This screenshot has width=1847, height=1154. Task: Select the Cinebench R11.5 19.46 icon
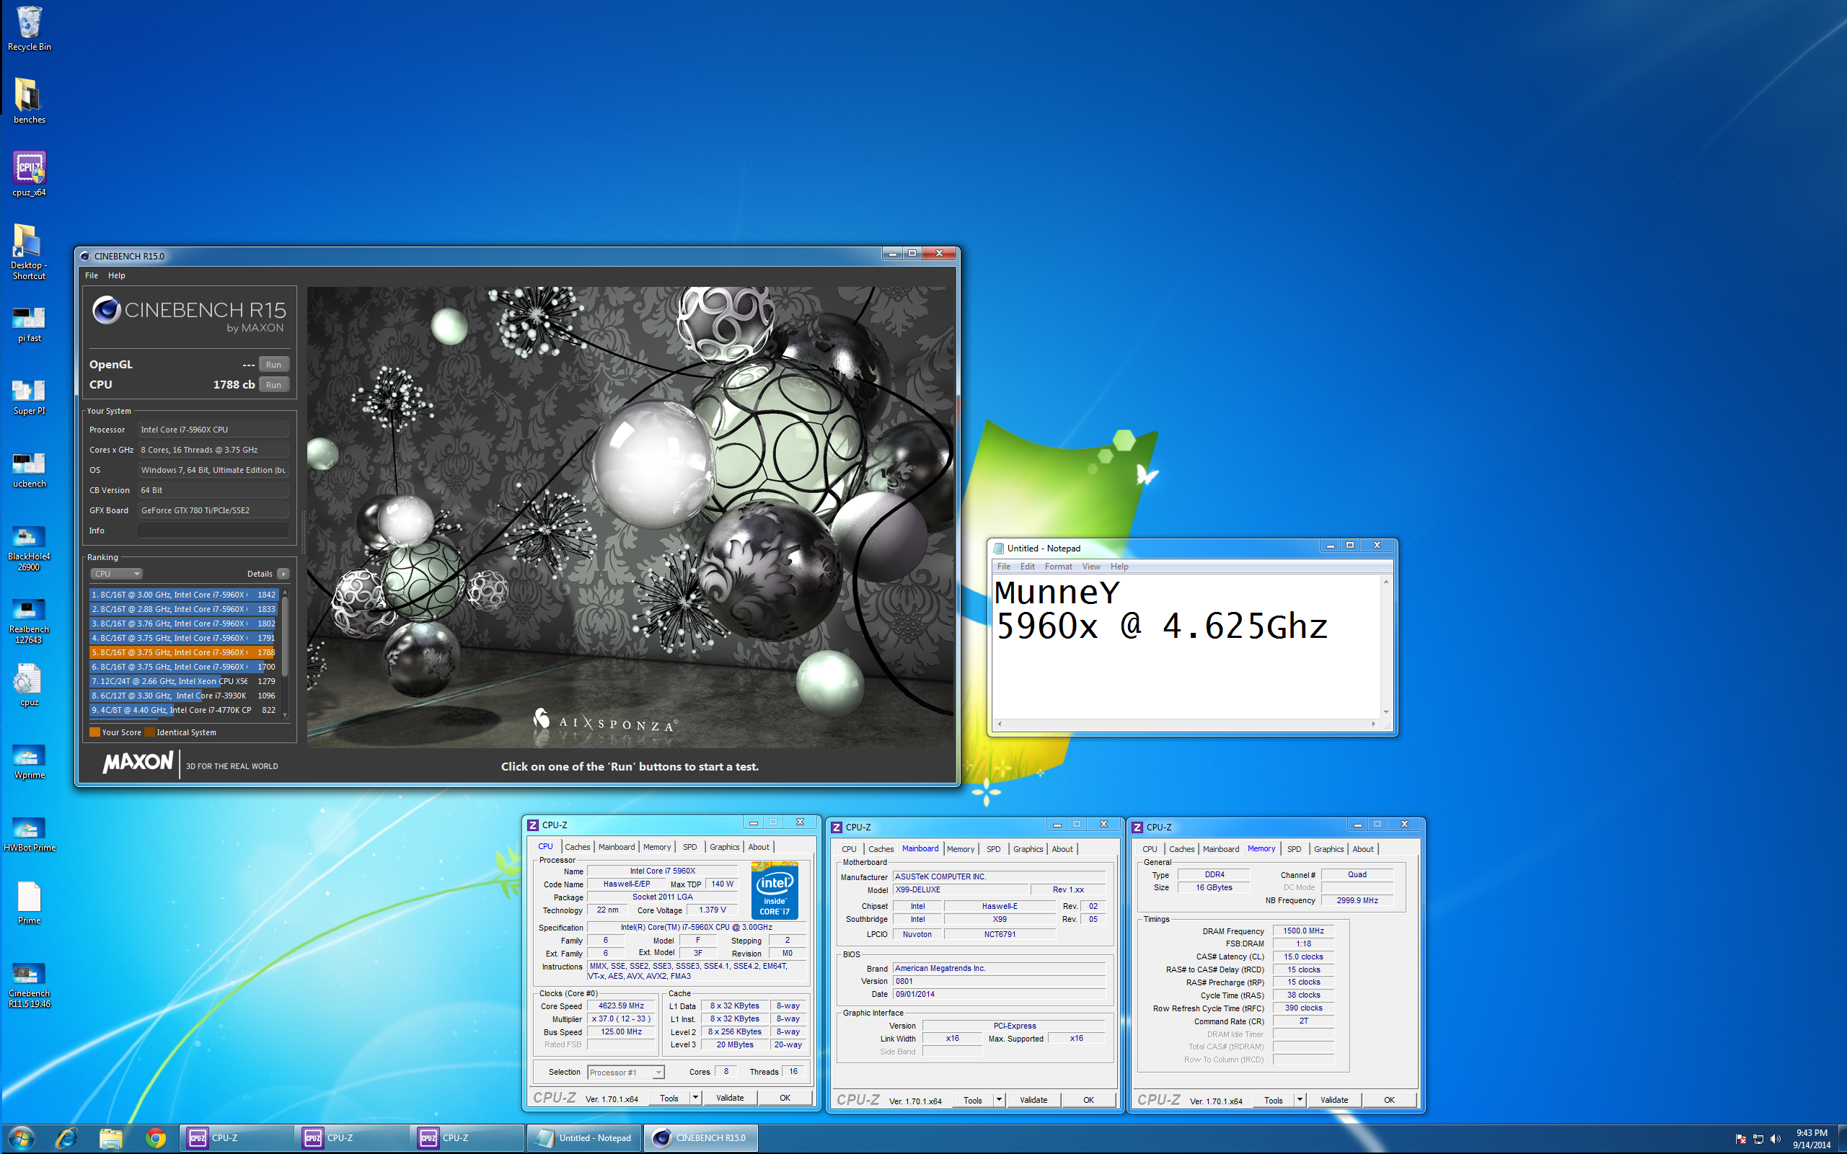(29, 985)
